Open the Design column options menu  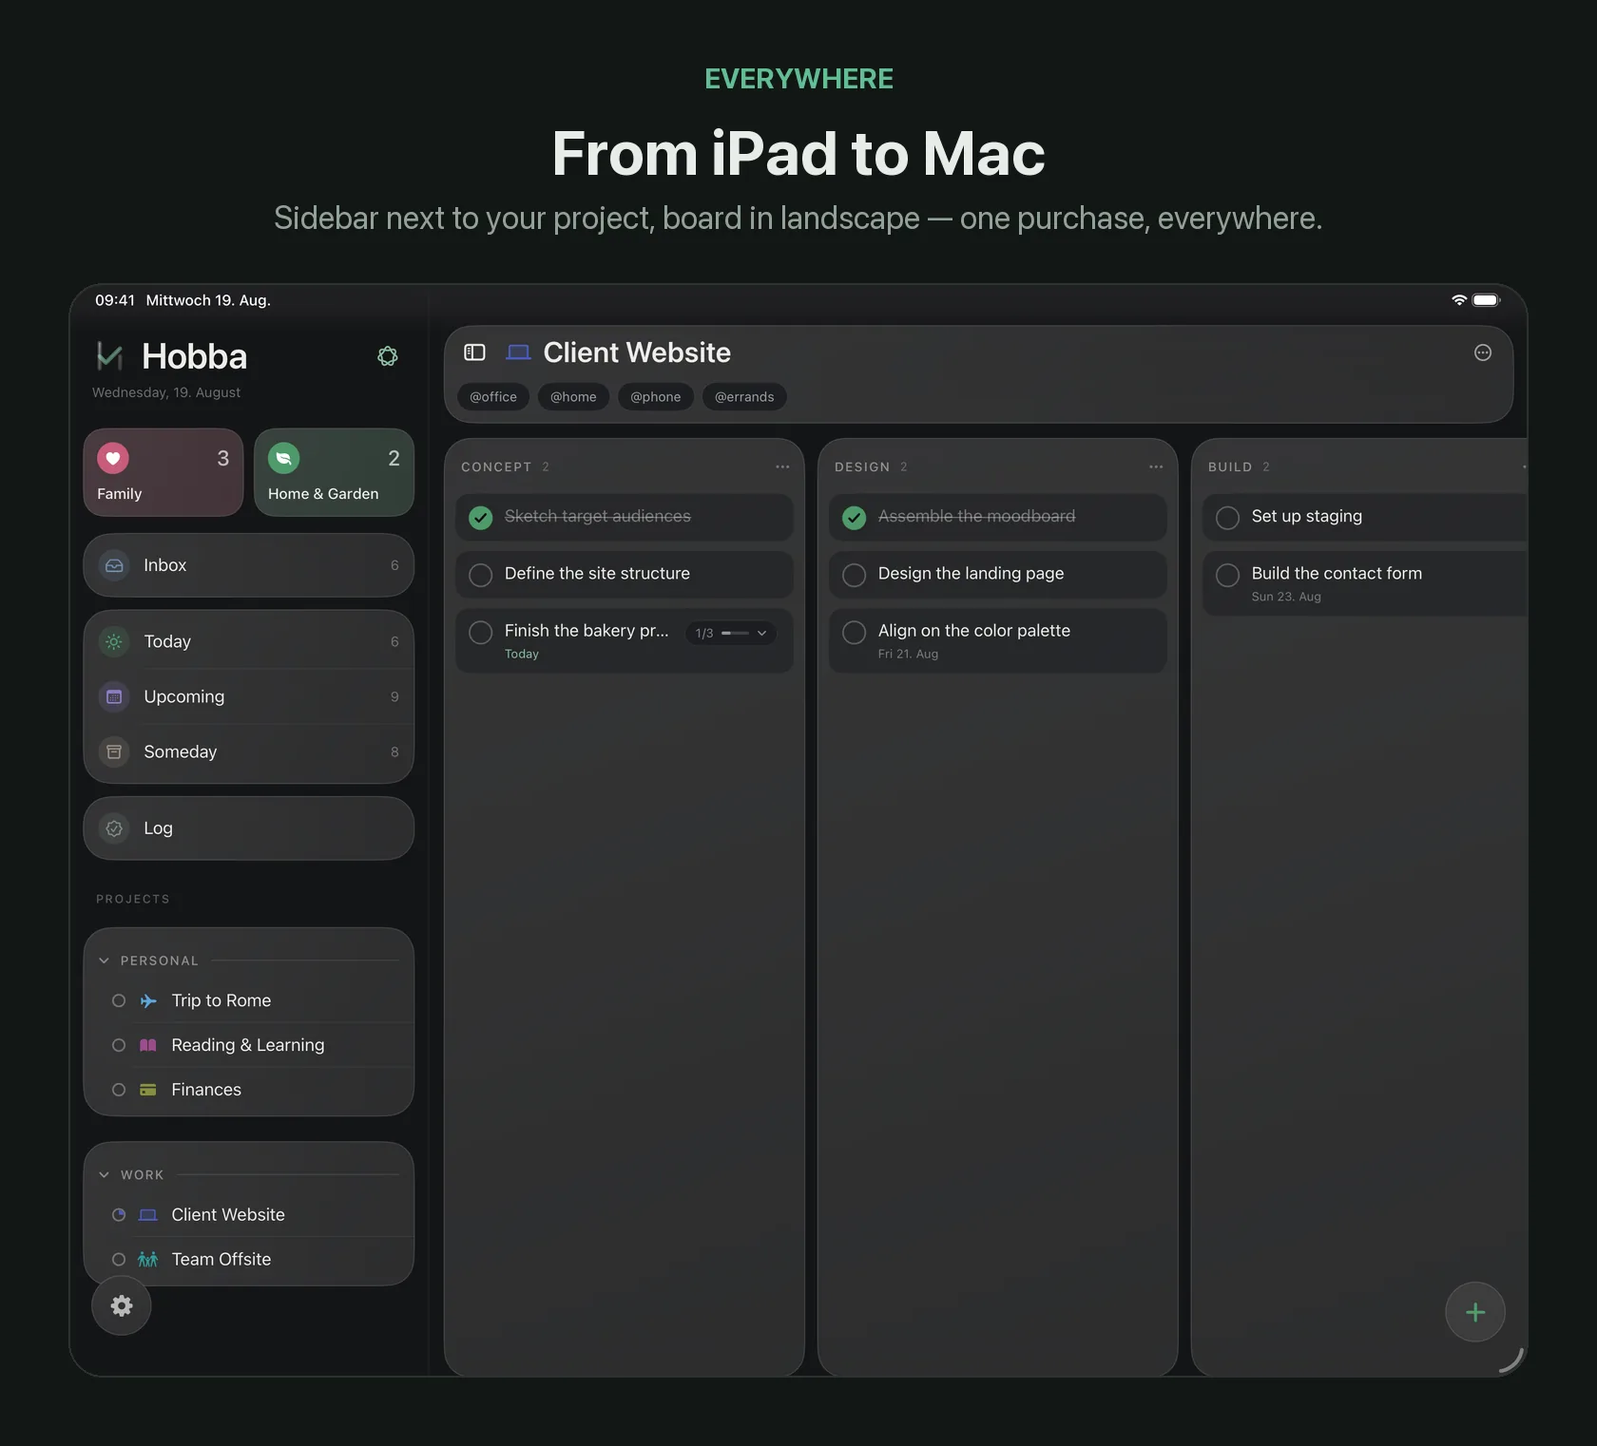[x=1156, y=466]
